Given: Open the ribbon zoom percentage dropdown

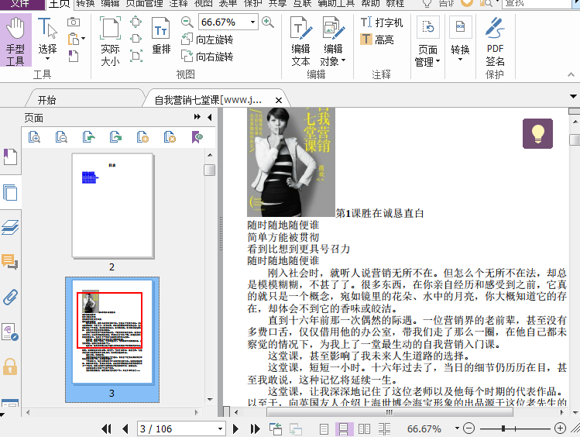Looking at the screenshot, I should coord(252,22).
